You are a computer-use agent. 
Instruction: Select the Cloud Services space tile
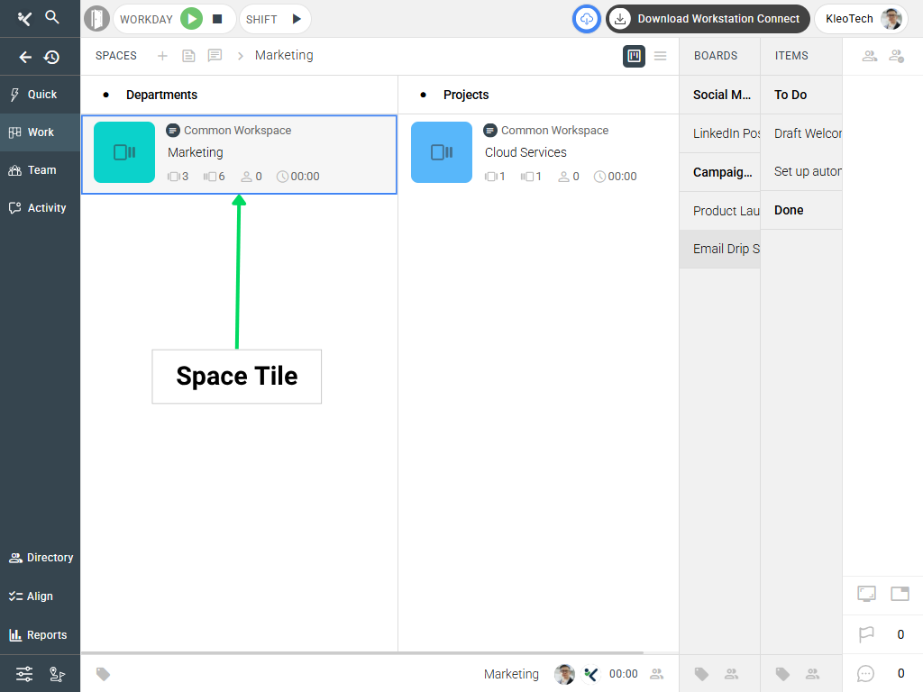click(538, 153)
